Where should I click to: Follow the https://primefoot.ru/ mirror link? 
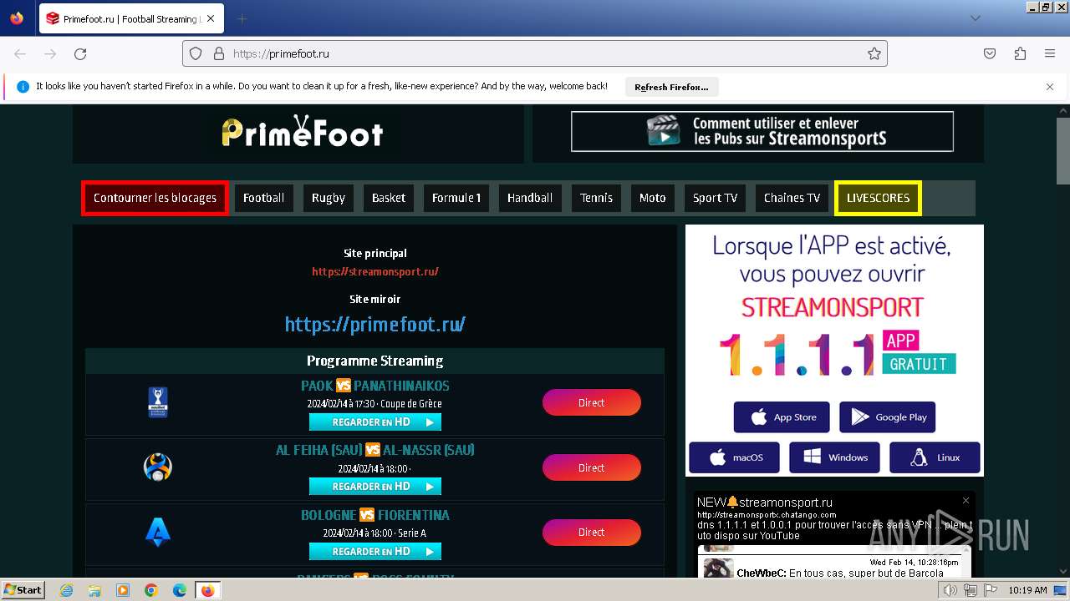375,324
